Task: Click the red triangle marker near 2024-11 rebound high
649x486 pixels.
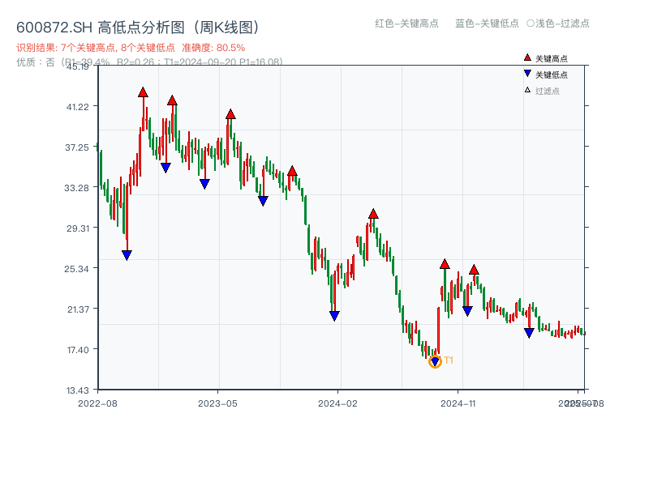Action: [445, 265]
